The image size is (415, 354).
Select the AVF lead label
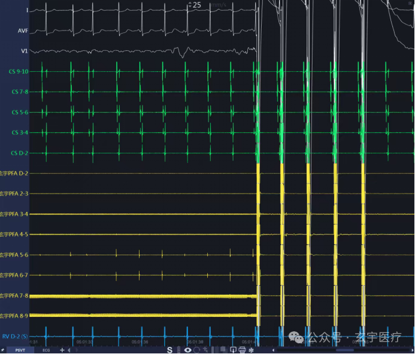23,31
